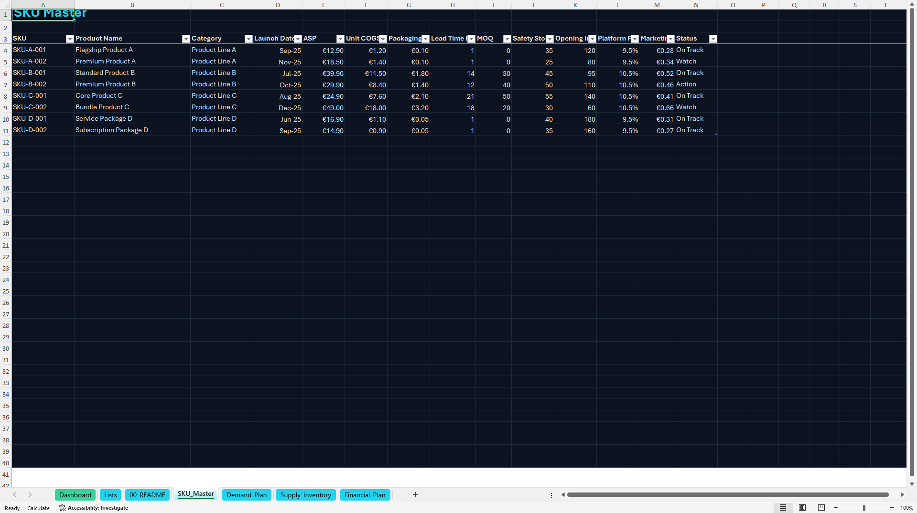The height and width of the screenshot is (513, 917).
Task: Select cell Premium Product B
Action: (x=132, y=84)
